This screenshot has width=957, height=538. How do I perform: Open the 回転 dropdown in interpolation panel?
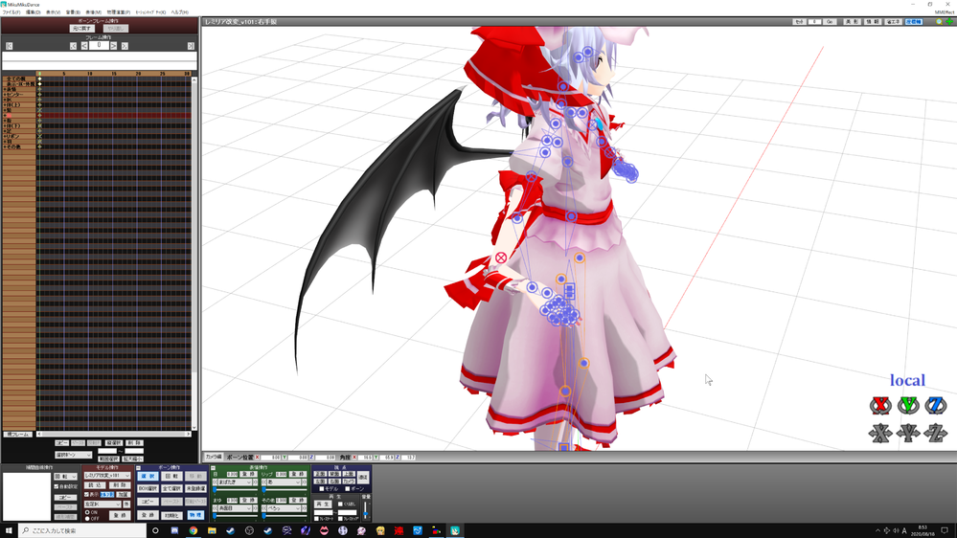tap(65, 477)
